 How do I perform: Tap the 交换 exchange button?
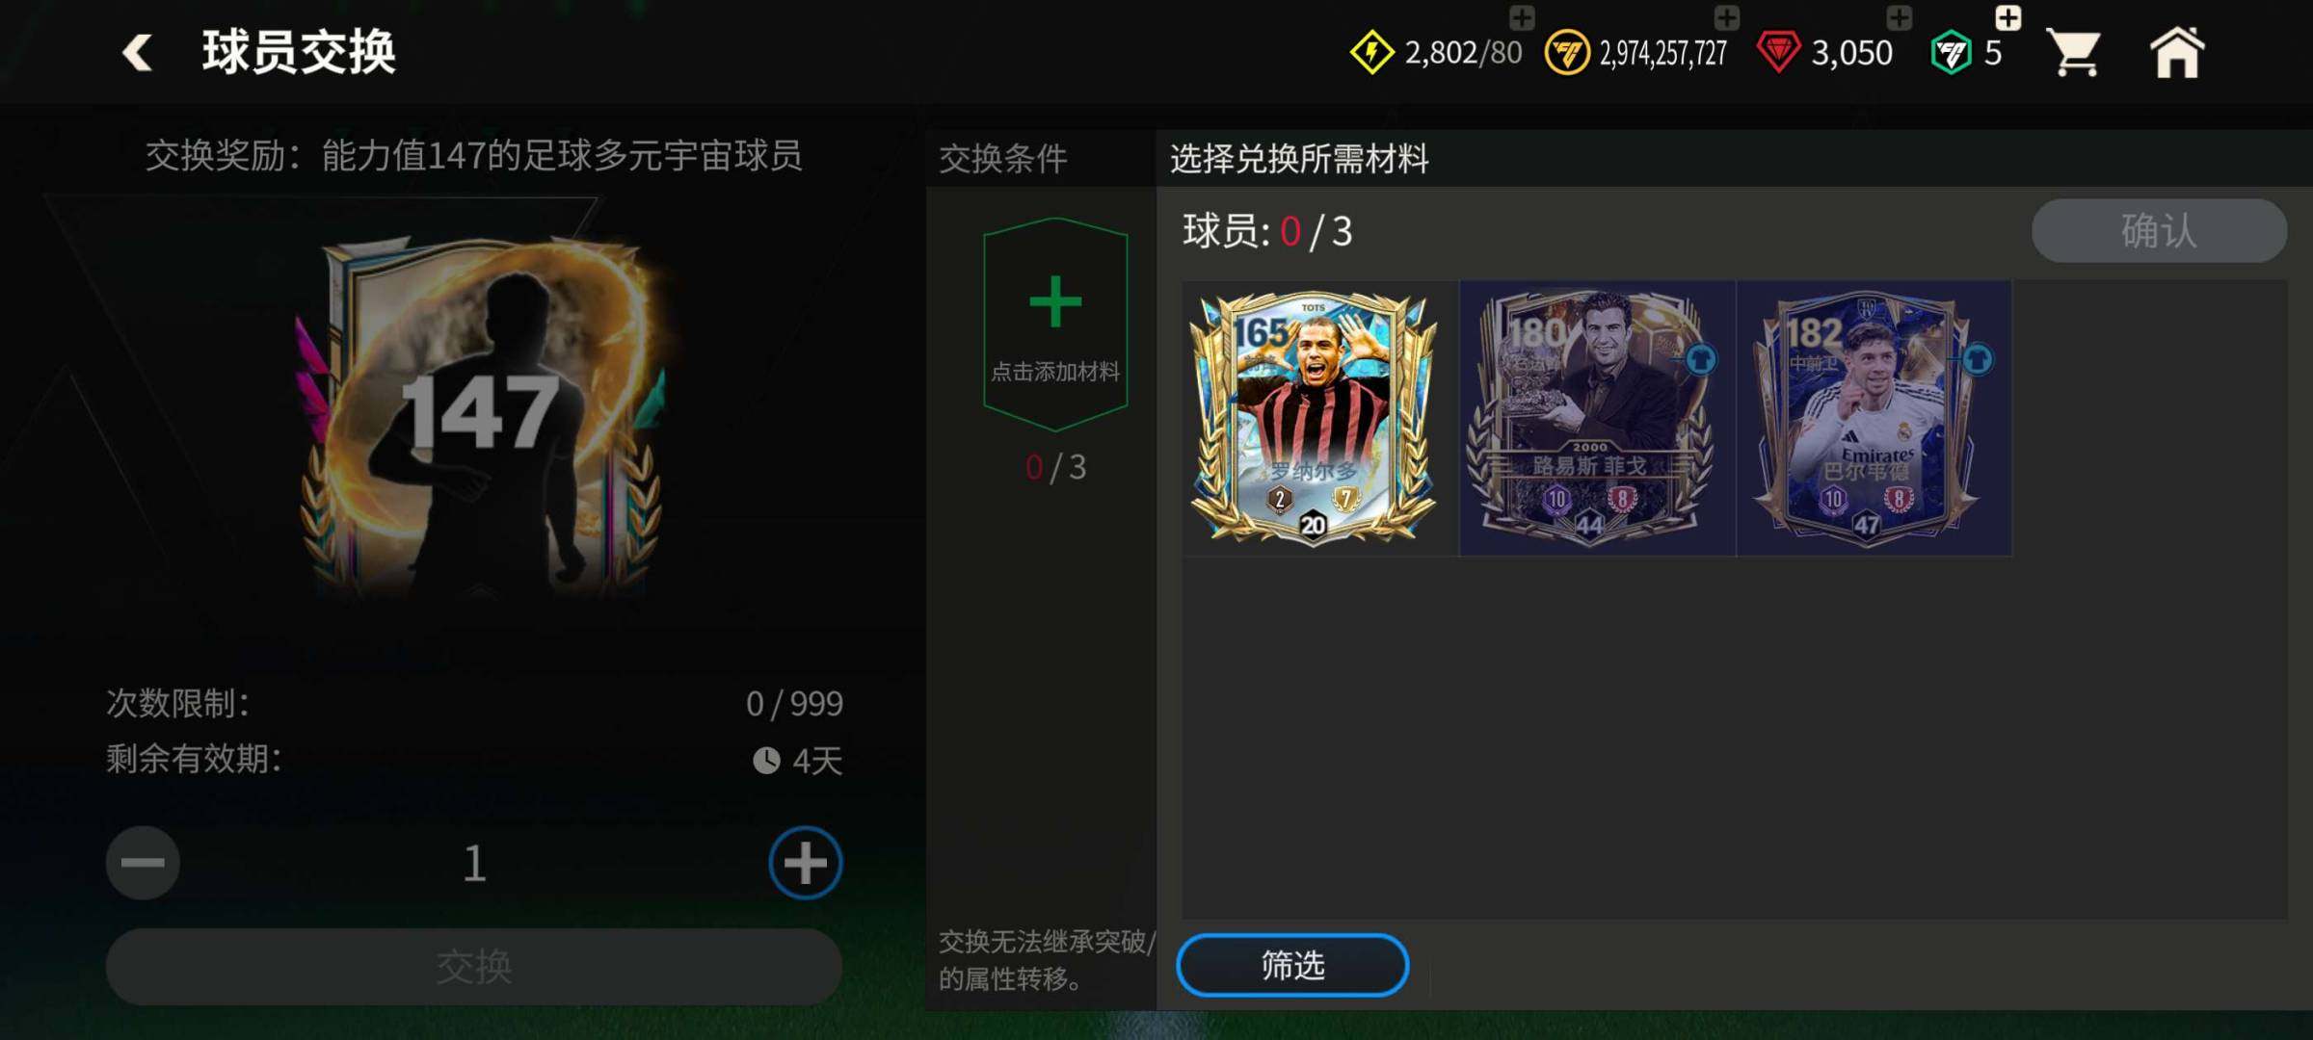[x=474, y=967]
